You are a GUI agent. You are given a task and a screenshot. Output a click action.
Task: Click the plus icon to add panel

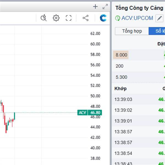click(x=95, y=7)
